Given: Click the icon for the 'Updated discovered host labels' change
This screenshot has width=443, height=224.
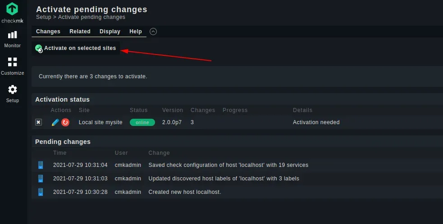Looking at the screenshot, I should pyautogui.click(x=41, y=179).
